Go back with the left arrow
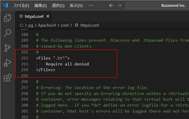The height and width of the screenshot is (119, 189). pyautogui.click(x=111, y=5)
